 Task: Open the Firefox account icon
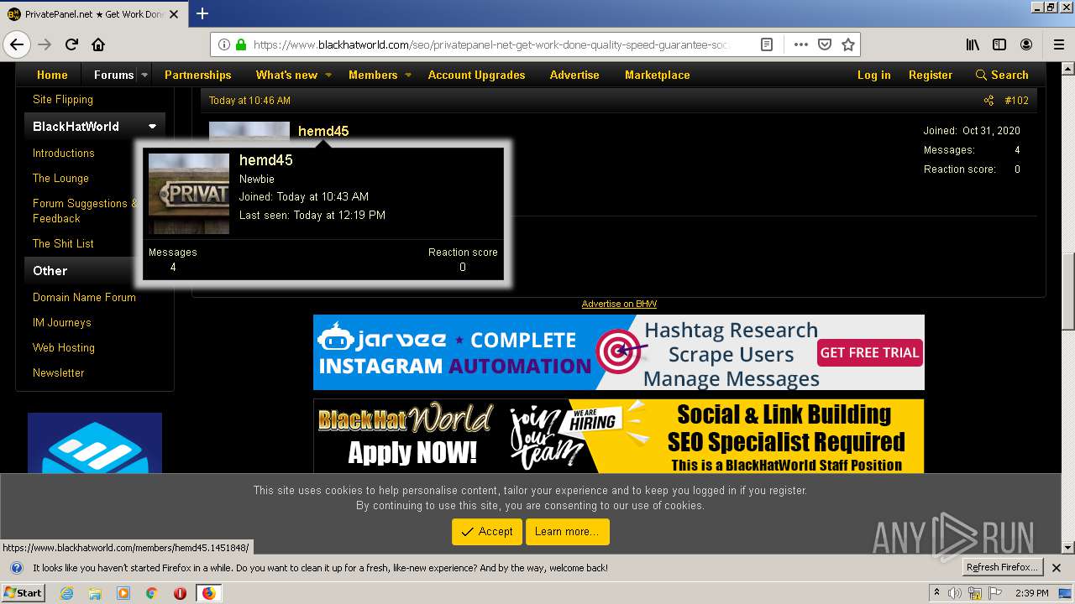click(x=1026, y=44)
